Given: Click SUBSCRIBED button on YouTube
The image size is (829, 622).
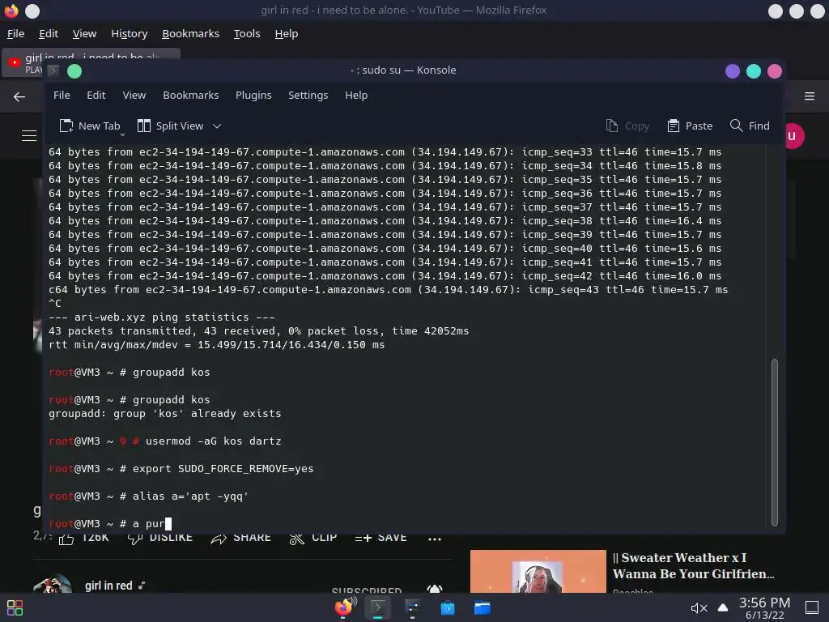Looking at the screenshot, I should click(x=367, y=590).
